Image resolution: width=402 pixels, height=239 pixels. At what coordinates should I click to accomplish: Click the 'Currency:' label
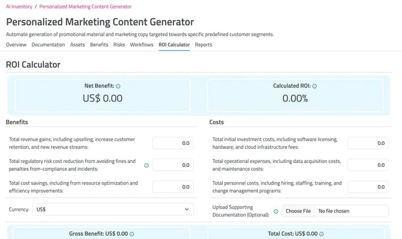(19, 209)
